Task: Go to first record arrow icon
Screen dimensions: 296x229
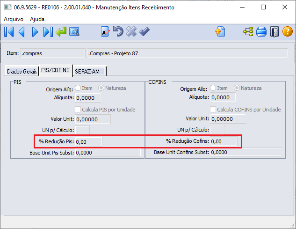Action: 9,31
